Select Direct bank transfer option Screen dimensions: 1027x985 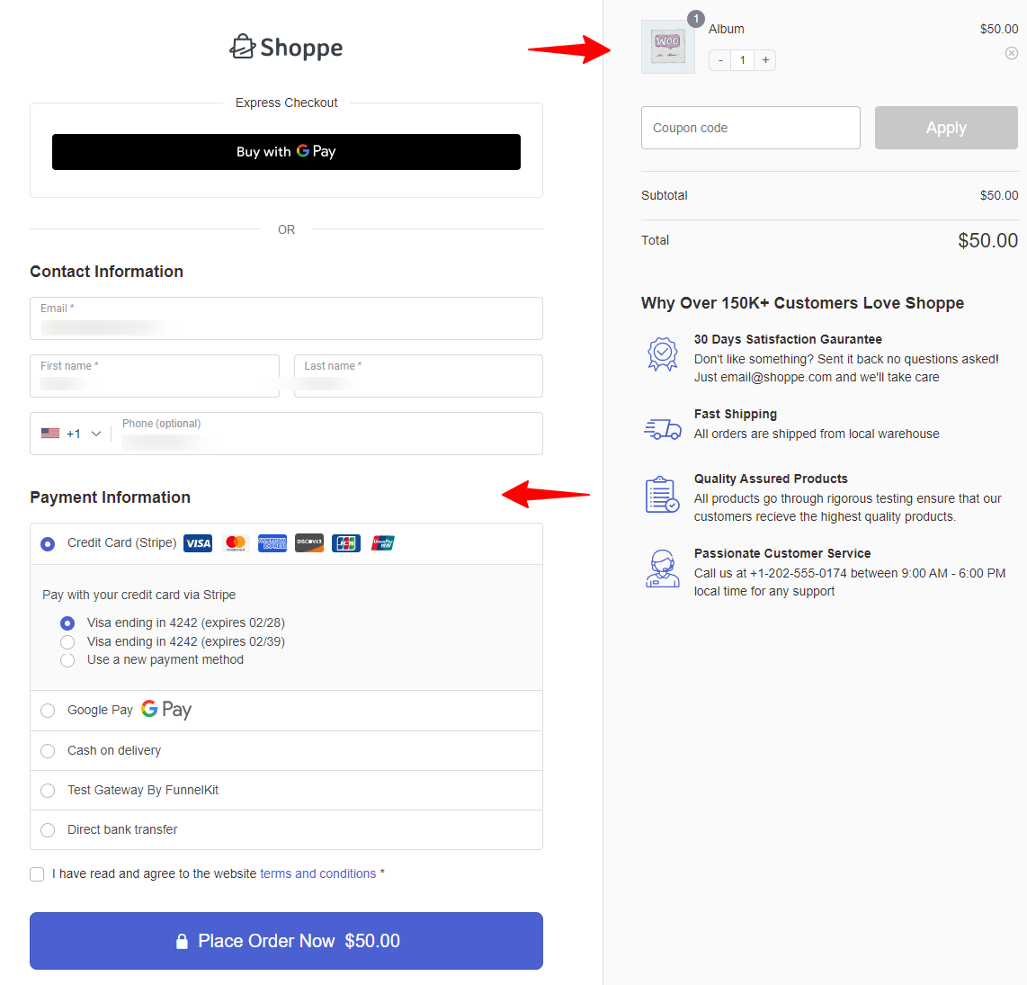(48, 829)
